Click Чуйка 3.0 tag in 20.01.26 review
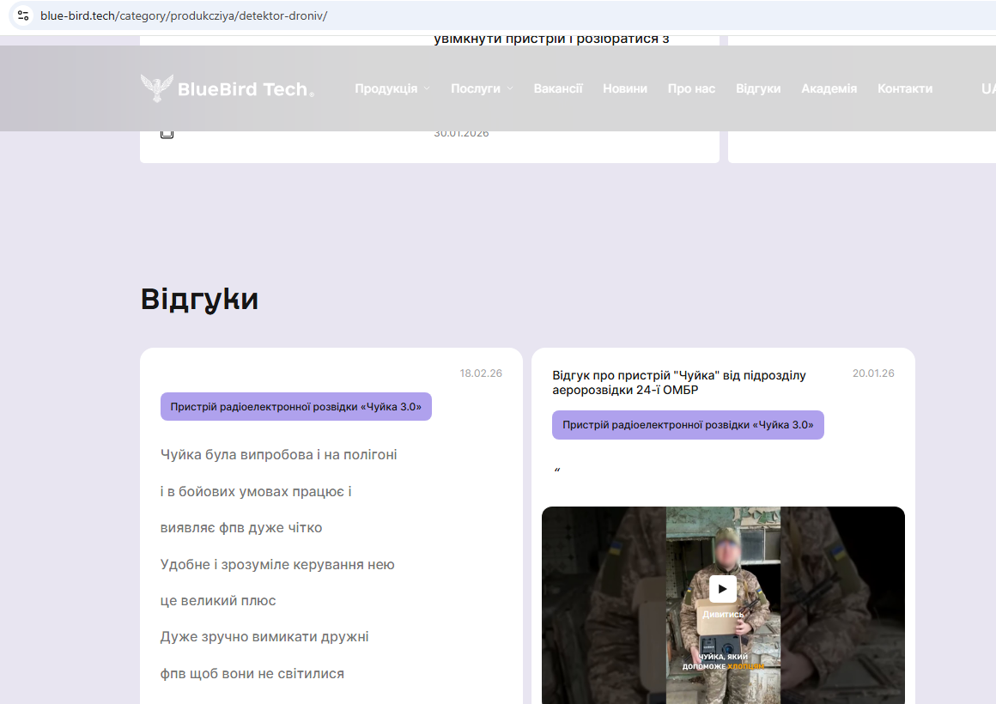Image resolution: width=996 pixels, height=704 pixels. [x=688, y=425]
